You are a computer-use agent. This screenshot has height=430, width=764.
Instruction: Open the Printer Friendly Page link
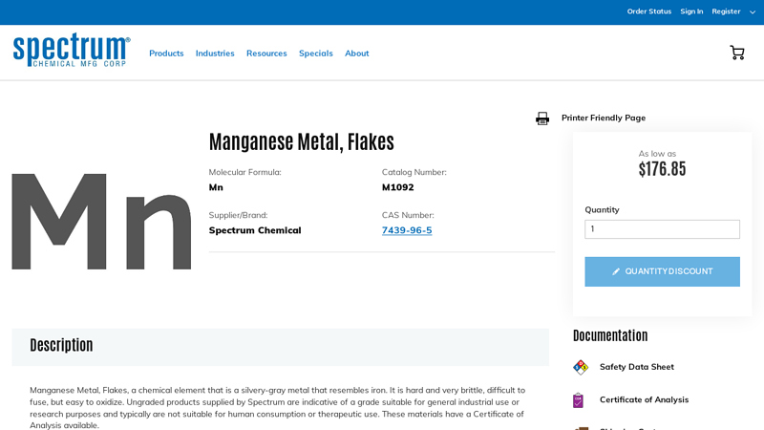tap(604, 118)
